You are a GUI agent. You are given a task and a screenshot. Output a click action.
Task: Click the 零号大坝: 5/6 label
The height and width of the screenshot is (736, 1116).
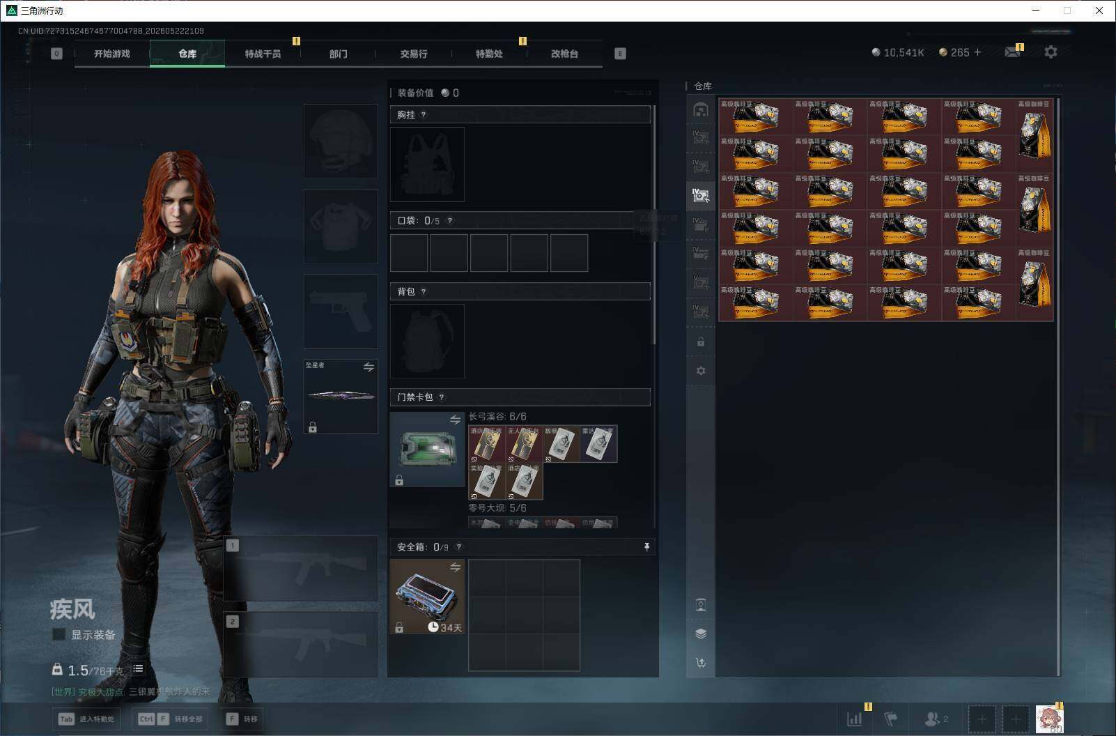497,508
